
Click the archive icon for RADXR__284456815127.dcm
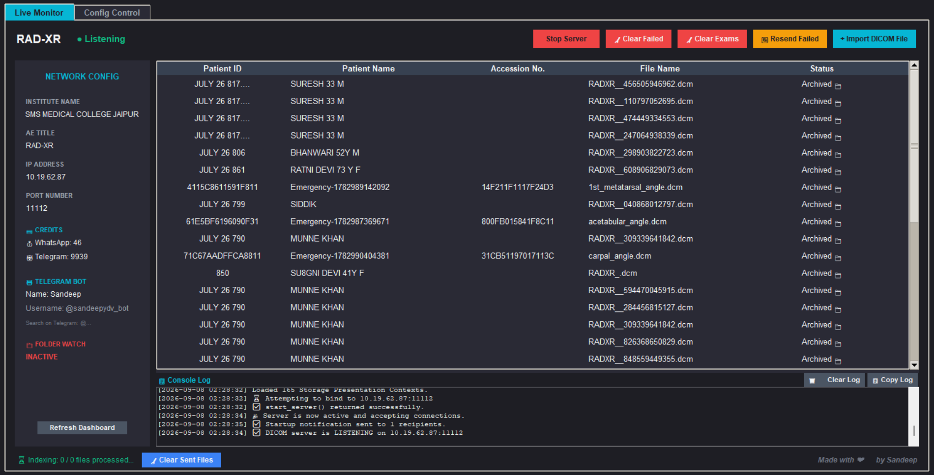pyautogui.click(x=838, y=310)
